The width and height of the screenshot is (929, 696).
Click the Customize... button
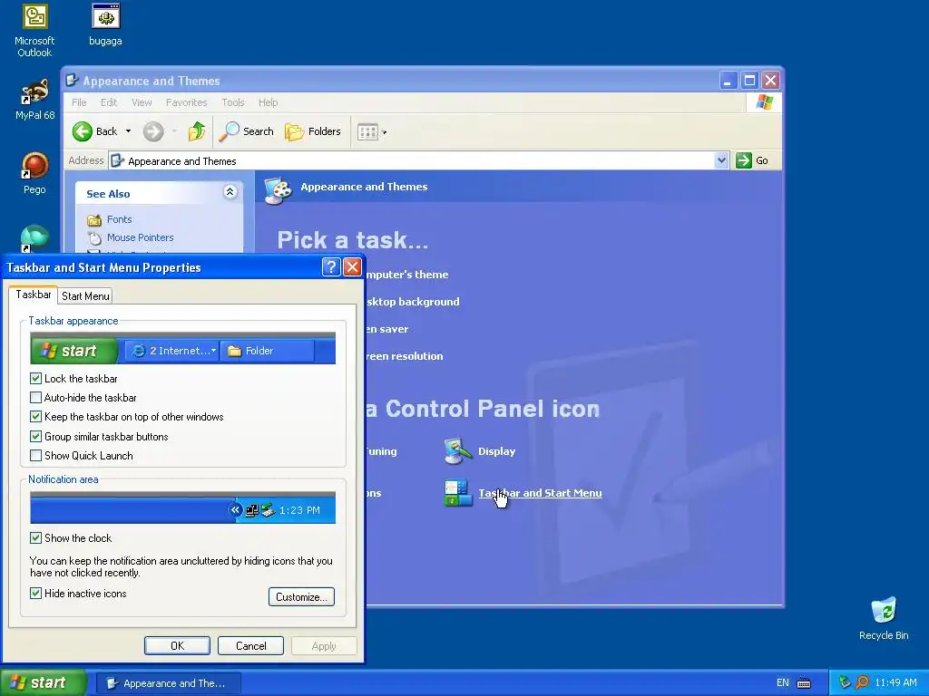coord(301,596)
